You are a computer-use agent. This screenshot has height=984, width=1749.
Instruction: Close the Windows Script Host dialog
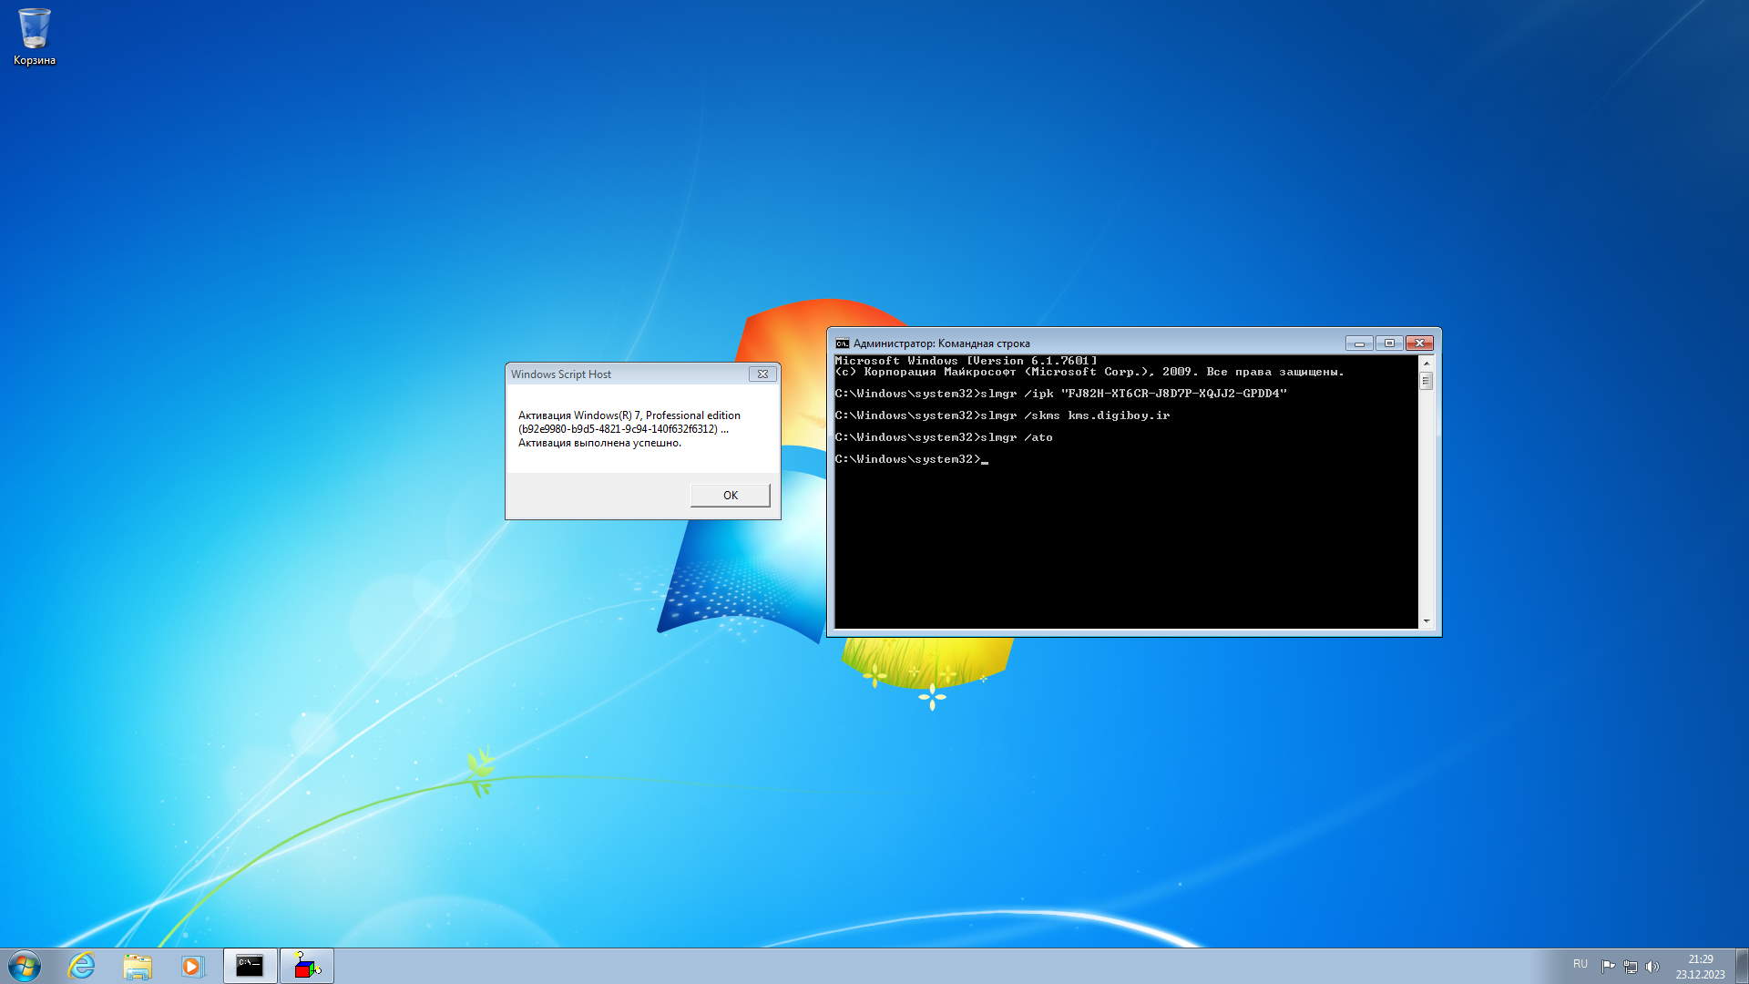(762, 374)
